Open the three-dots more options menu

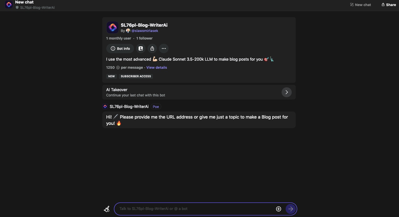[x=164, y=49]
